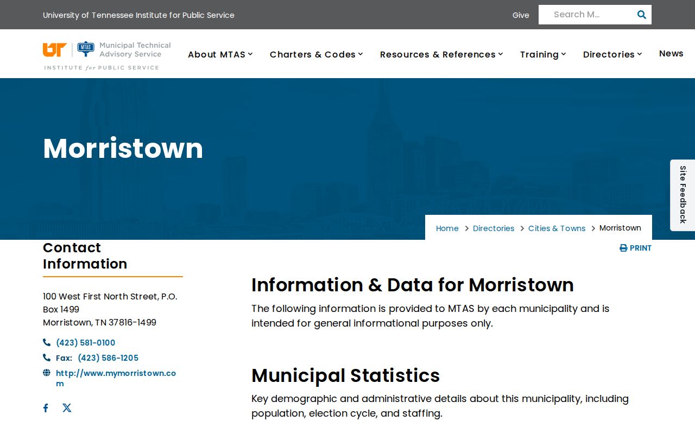Click the printer icon beside PRINT
The width and height of the screenshot is (695, 434).
click(x=623, y=248)
